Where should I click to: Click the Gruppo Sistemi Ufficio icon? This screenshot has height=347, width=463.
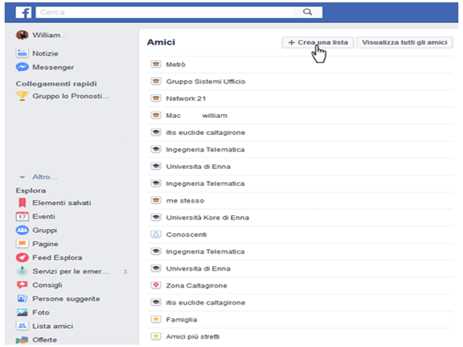pyautogui.click(x=156, y=81)
